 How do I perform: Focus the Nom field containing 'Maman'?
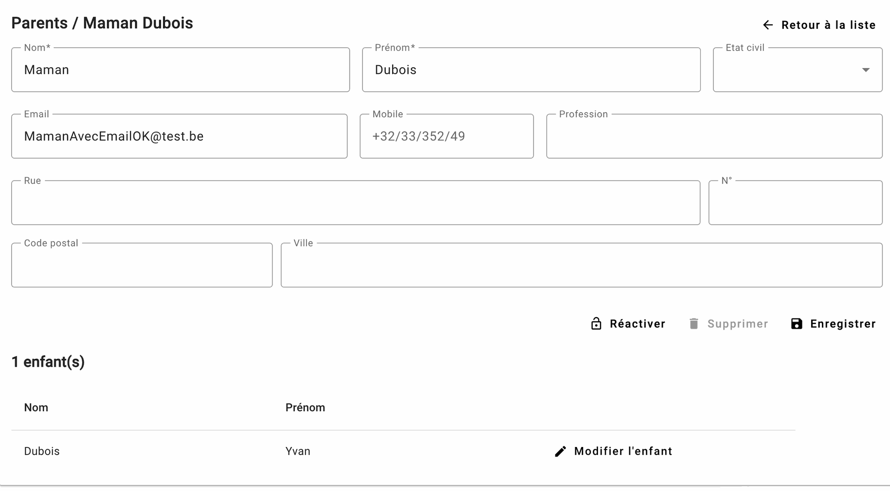pyautogui.click(x=180, y=70)
